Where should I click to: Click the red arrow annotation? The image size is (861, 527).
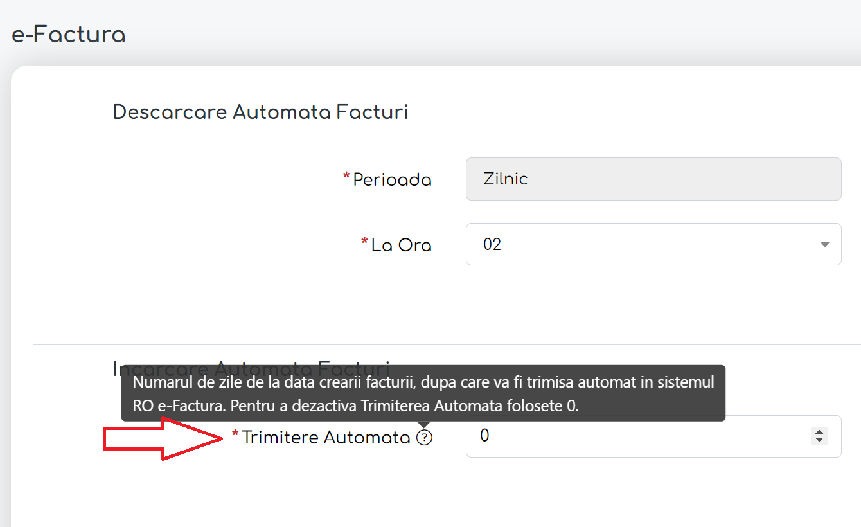click(164, 438)
